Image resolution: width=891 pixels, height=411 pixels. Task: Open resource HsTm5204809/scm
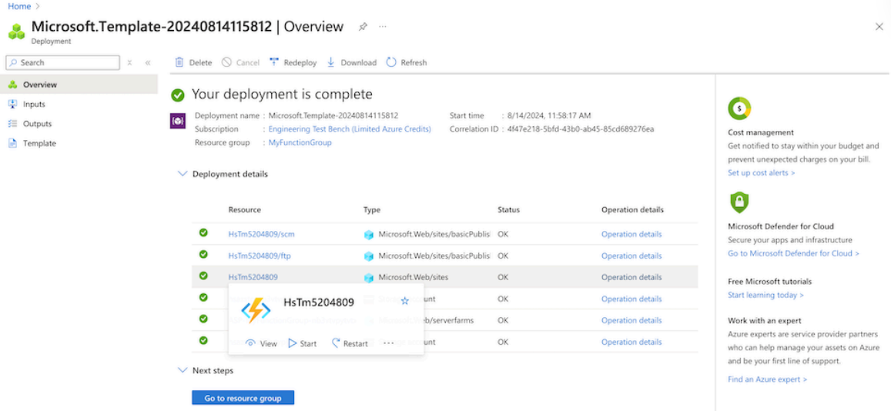pos(261,234)
